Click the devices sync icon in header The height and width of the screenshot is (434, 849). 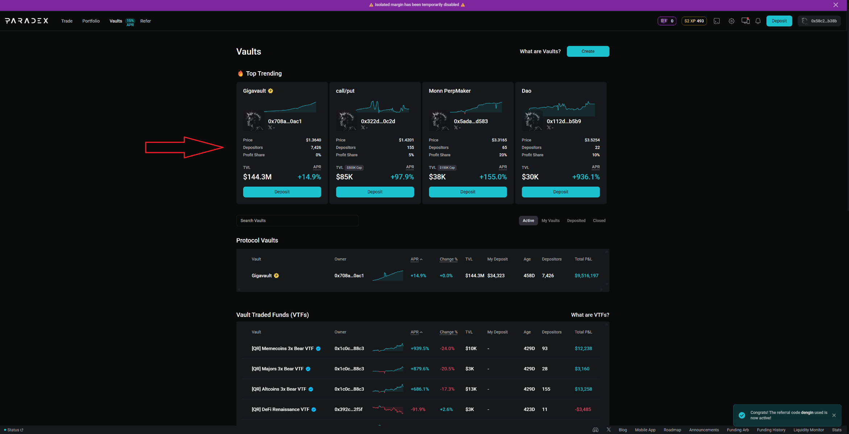pos(745,21)
